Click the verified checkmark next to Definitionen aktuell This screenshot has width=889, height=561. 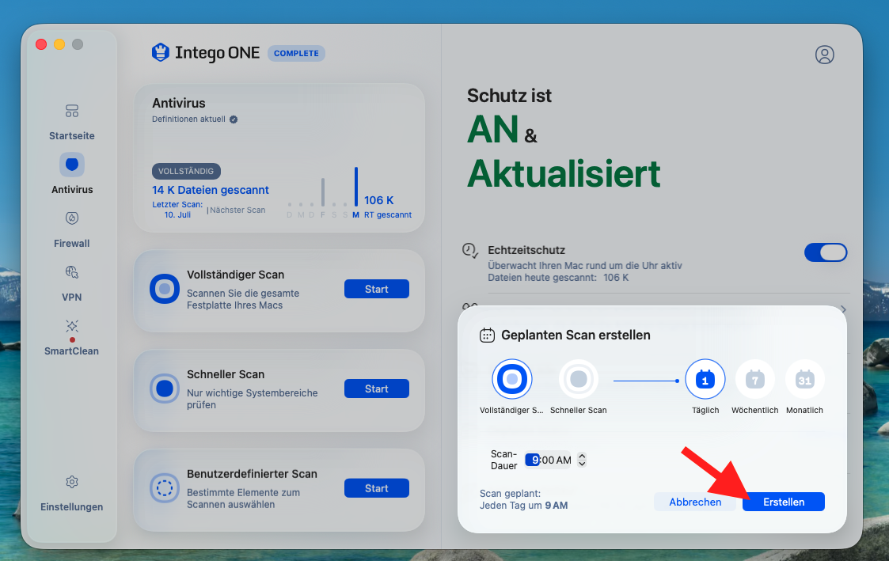tap(233, 119)
